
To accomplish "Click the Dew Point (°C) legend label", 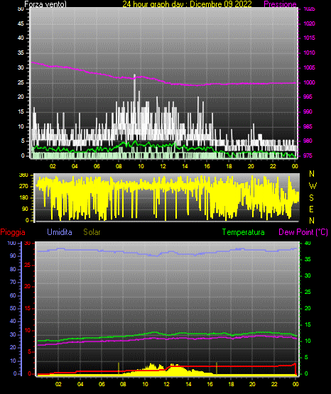I will (303, 232).
